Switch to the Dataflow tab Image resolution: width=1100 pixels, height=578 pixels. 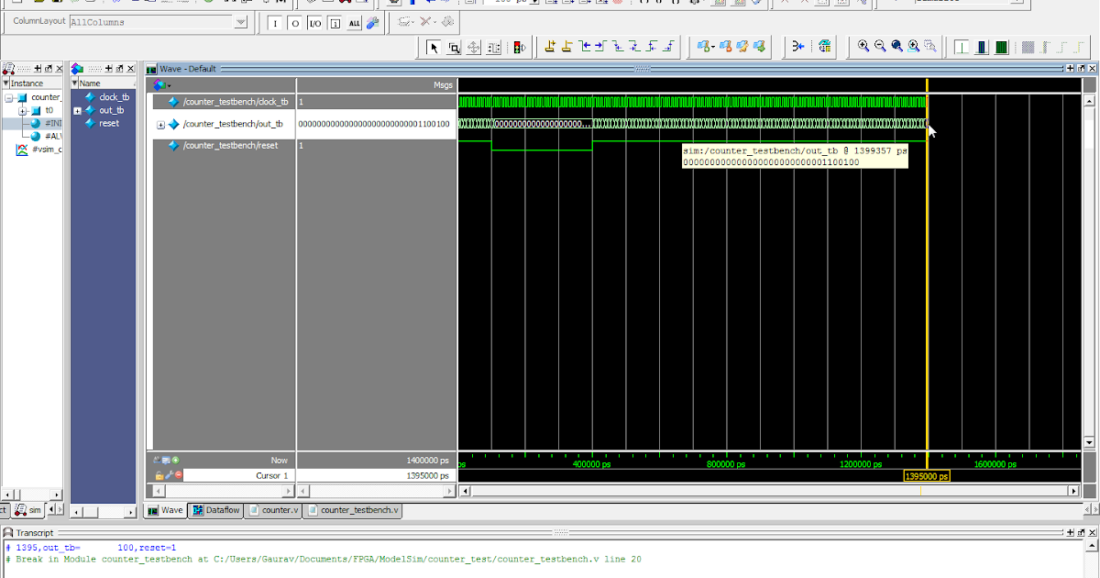[216, 510]
